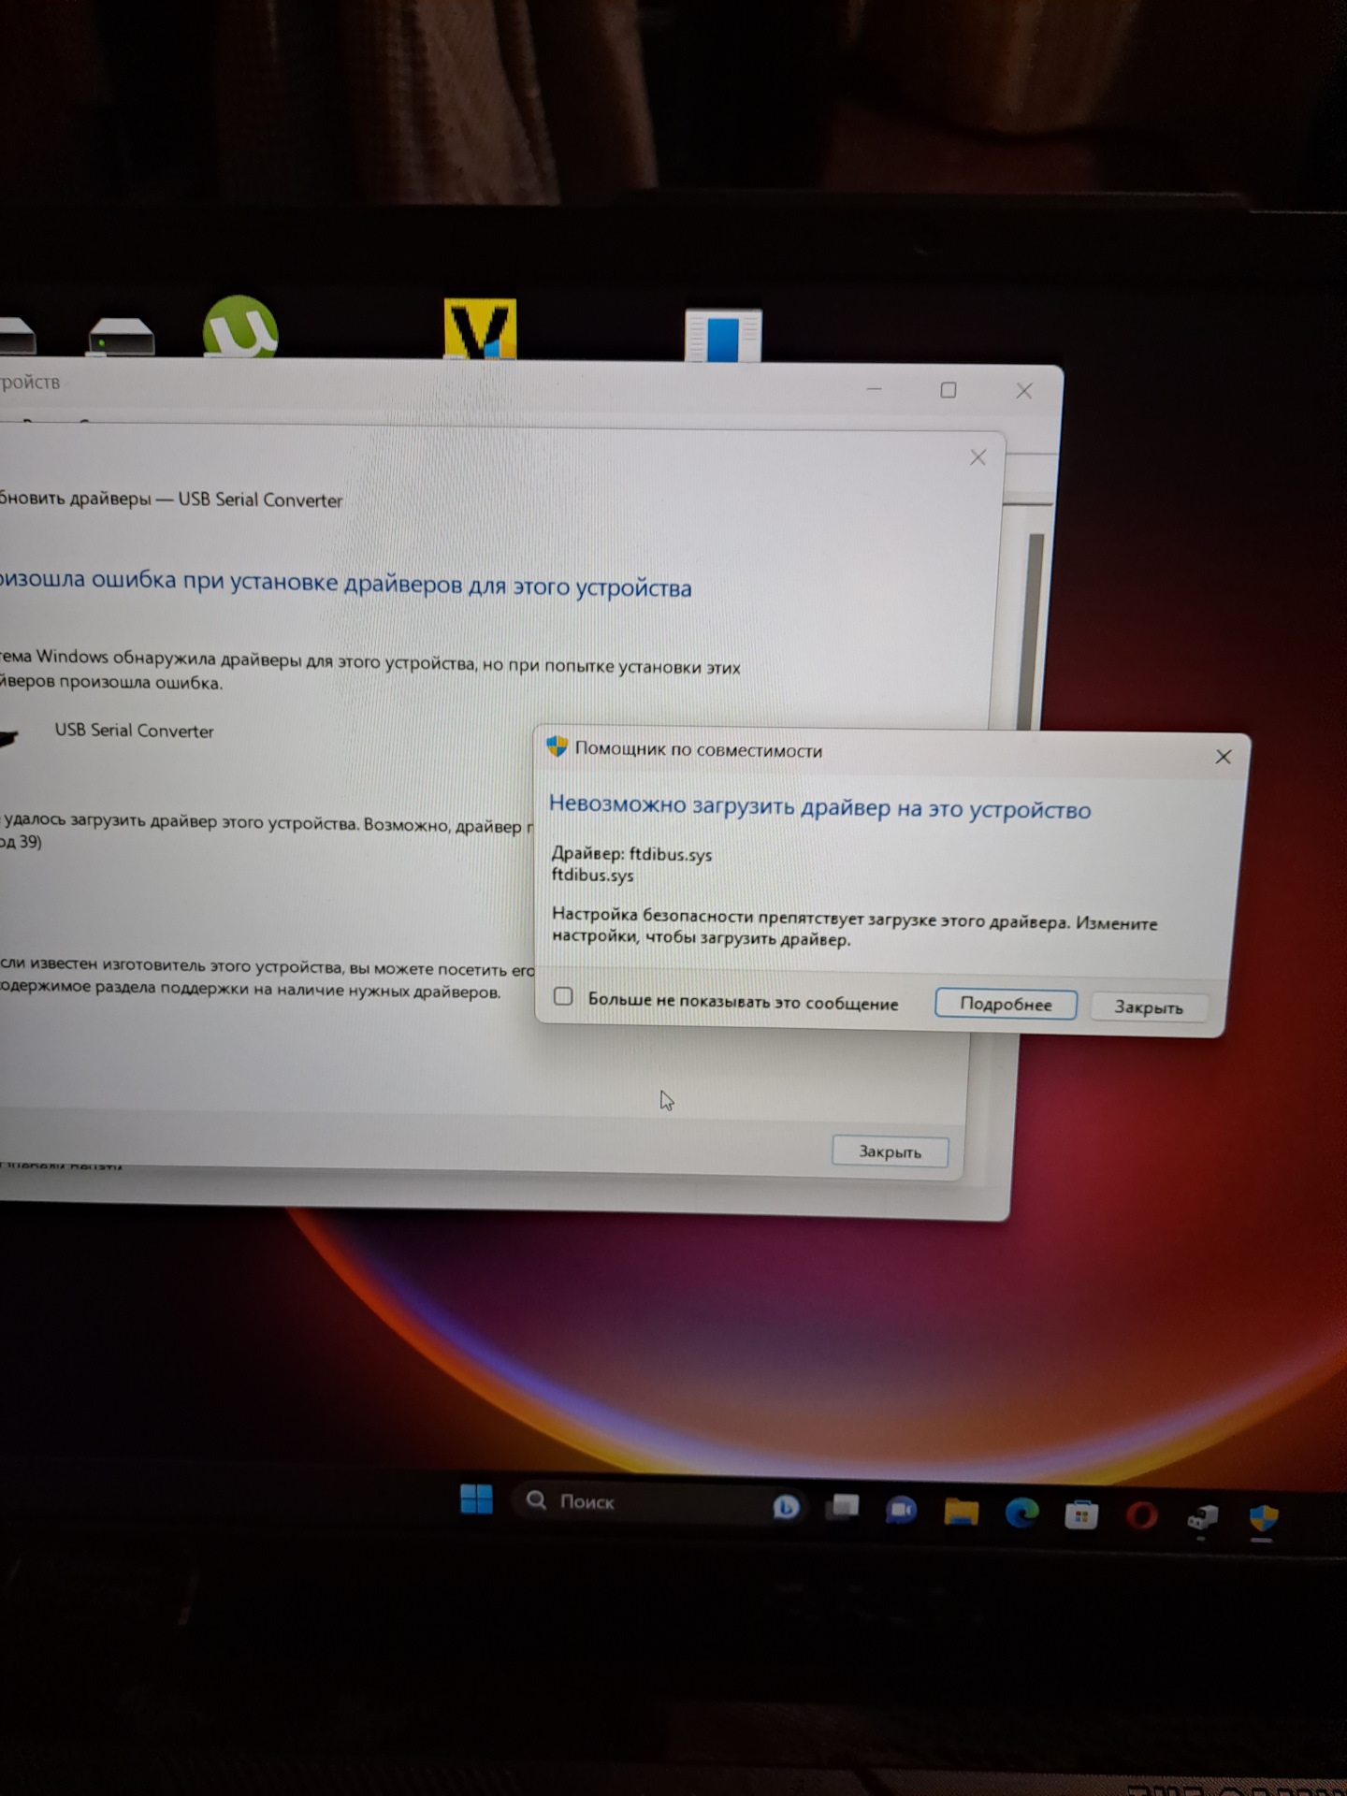Tick Больше не показывать это сообщение checkbox
The height and width of the screenshot is (1796, 1347).
pyautogui.click(x=563, y=996)
